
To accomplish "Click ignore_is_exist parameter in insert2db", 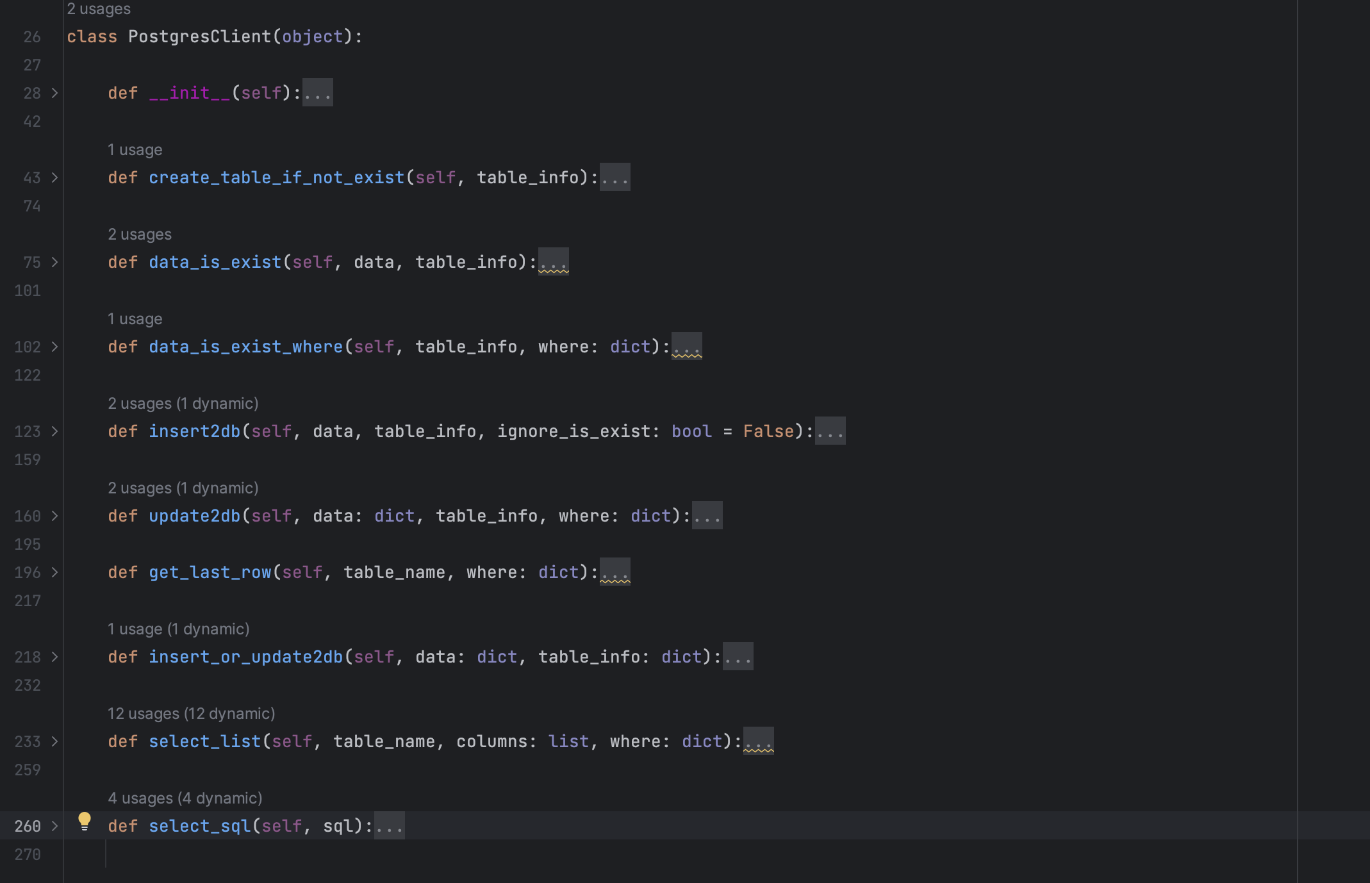I will (x=574, y=431).
